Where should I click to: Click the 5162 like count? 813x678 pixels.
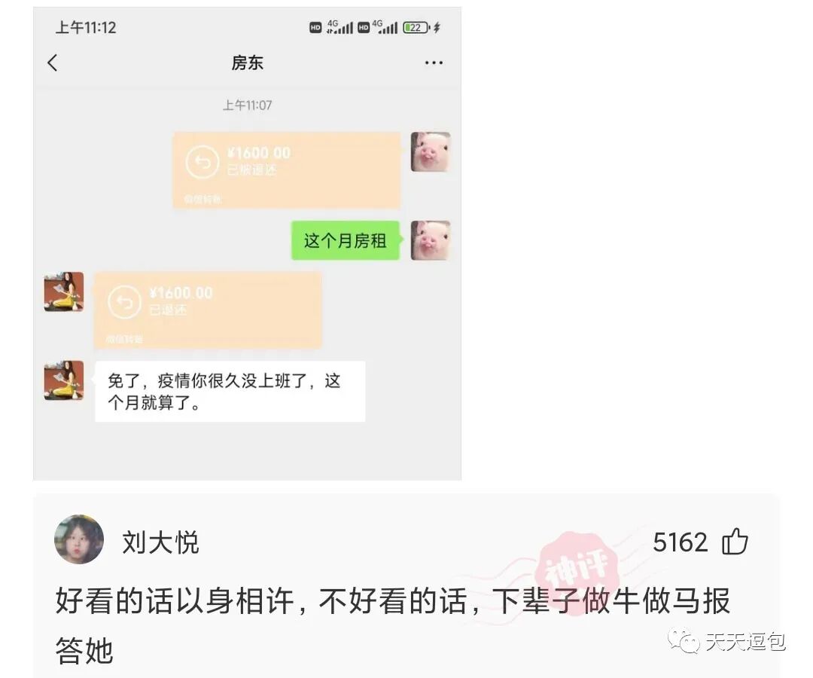point(680,542)
